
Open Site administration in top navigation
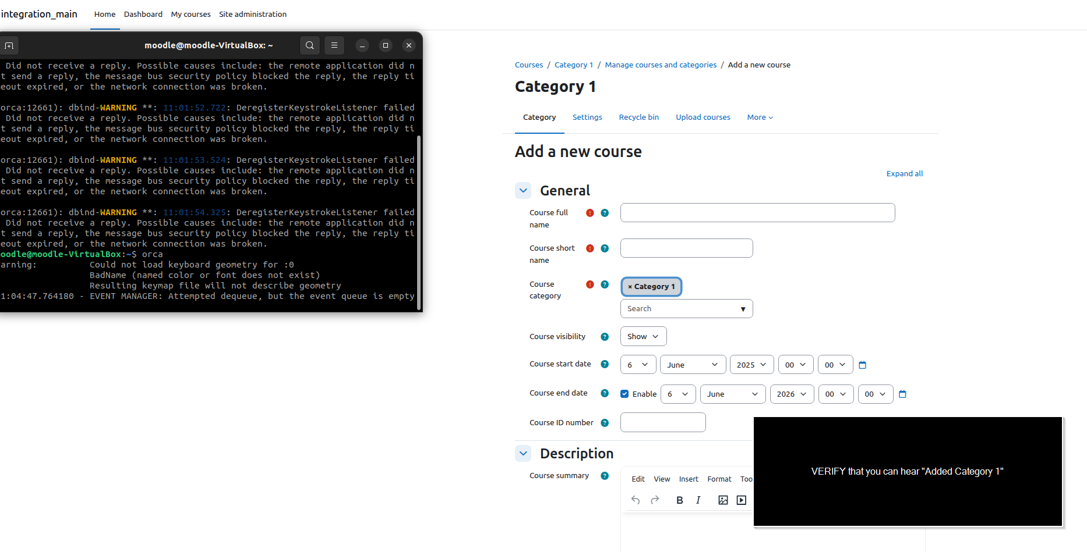coord(253,14)
